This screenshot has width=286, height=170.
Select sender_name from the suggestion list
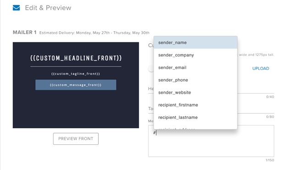pos(196,42)
